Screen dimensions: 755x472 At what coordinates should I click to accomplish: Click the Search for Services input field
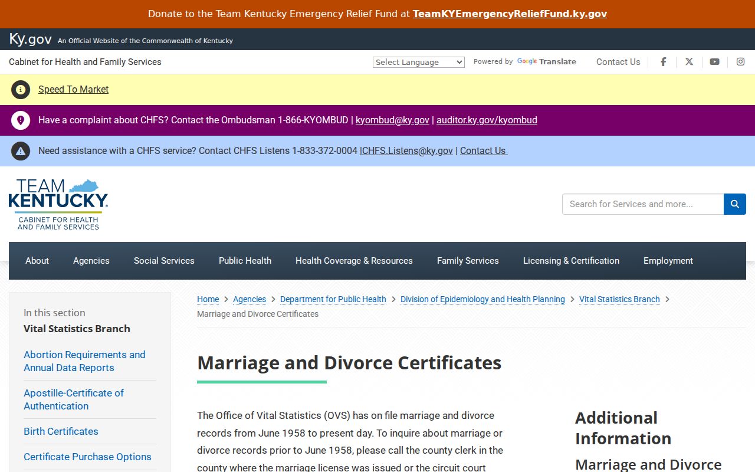pos(643,204)
